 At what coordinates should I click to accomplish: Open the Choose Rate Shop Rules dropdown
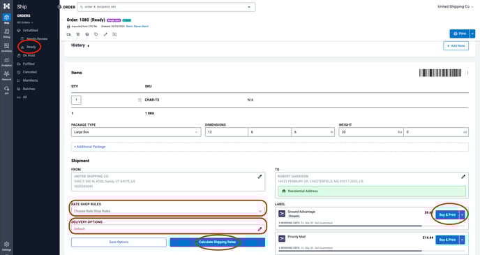click(x=167, y=211)
